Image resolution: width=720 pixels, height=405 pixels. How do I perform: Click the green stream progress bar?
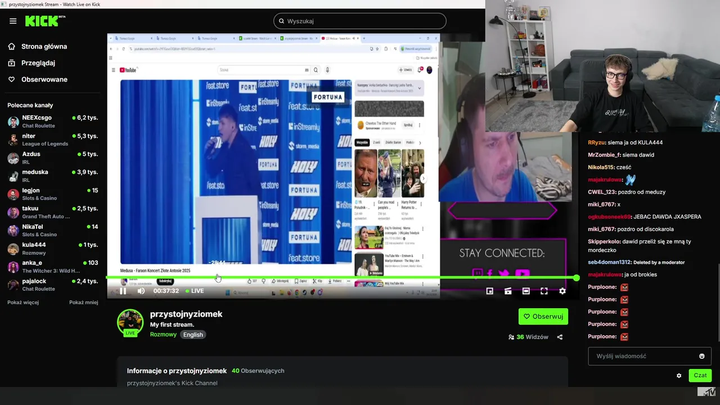[x=341, y=278]
